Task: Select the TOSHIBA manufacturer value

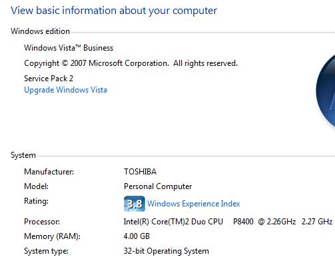Action: [140, 172]
